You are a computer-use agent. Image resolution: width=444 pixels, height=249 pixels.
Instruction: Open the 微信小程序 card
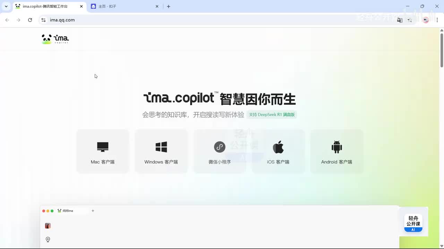[220, 151]
